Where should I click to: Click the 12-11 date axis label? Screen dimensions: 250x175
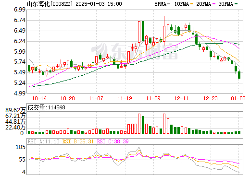(181, 98)
